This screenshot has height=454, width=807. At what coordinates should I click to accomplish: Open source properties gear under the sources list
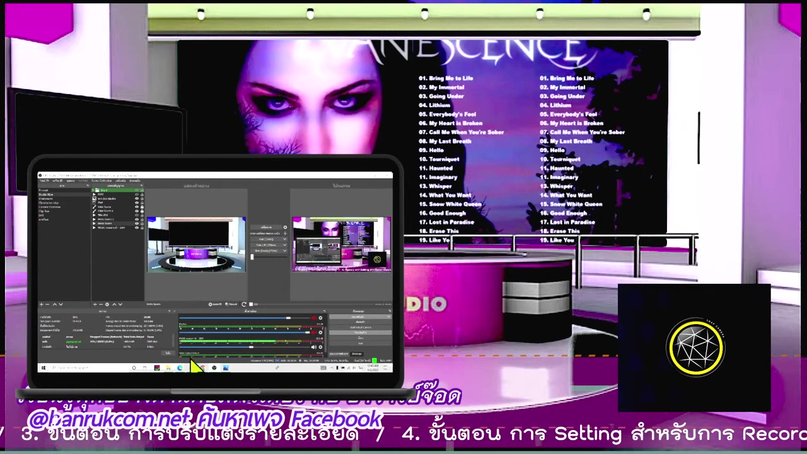pos(107,305)
